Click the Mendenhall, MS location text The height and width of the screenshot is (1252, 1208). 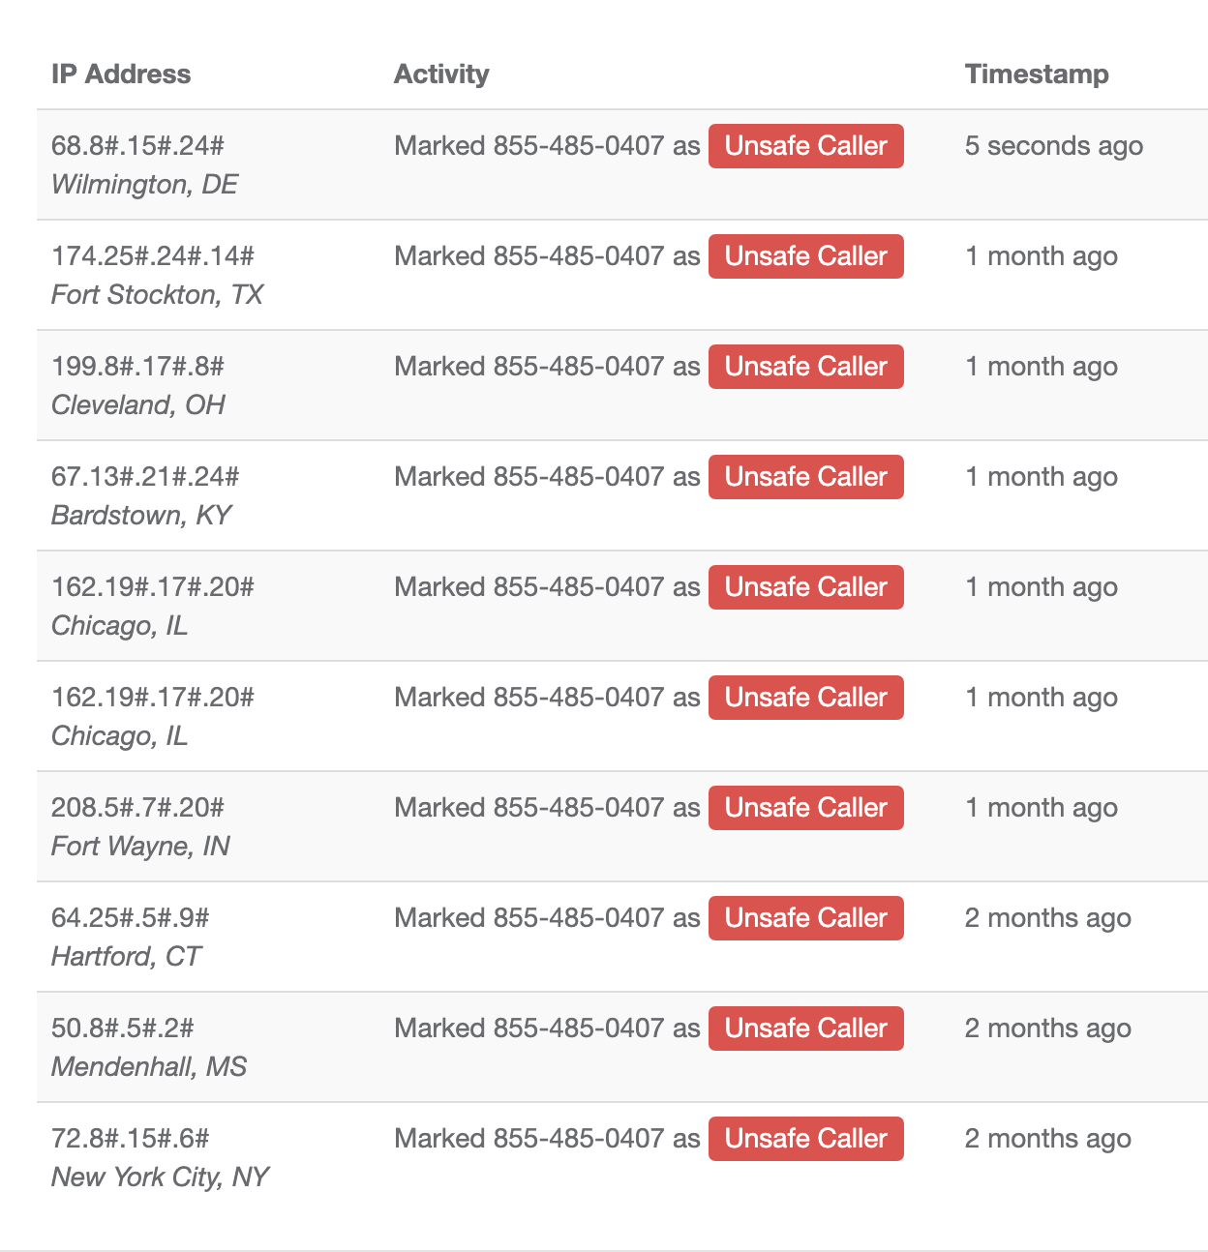(x=149, y=1066)
